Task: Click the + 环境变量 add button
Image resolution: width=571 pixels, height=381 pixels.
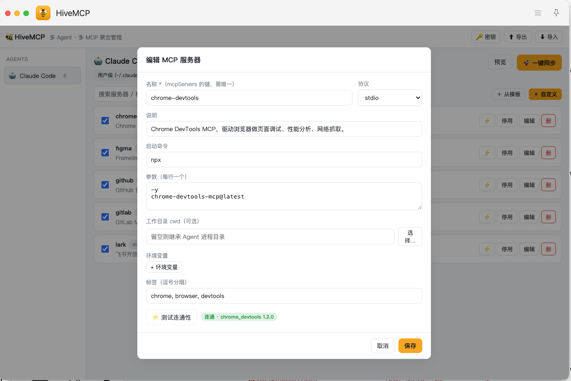Action: [164, 267]
